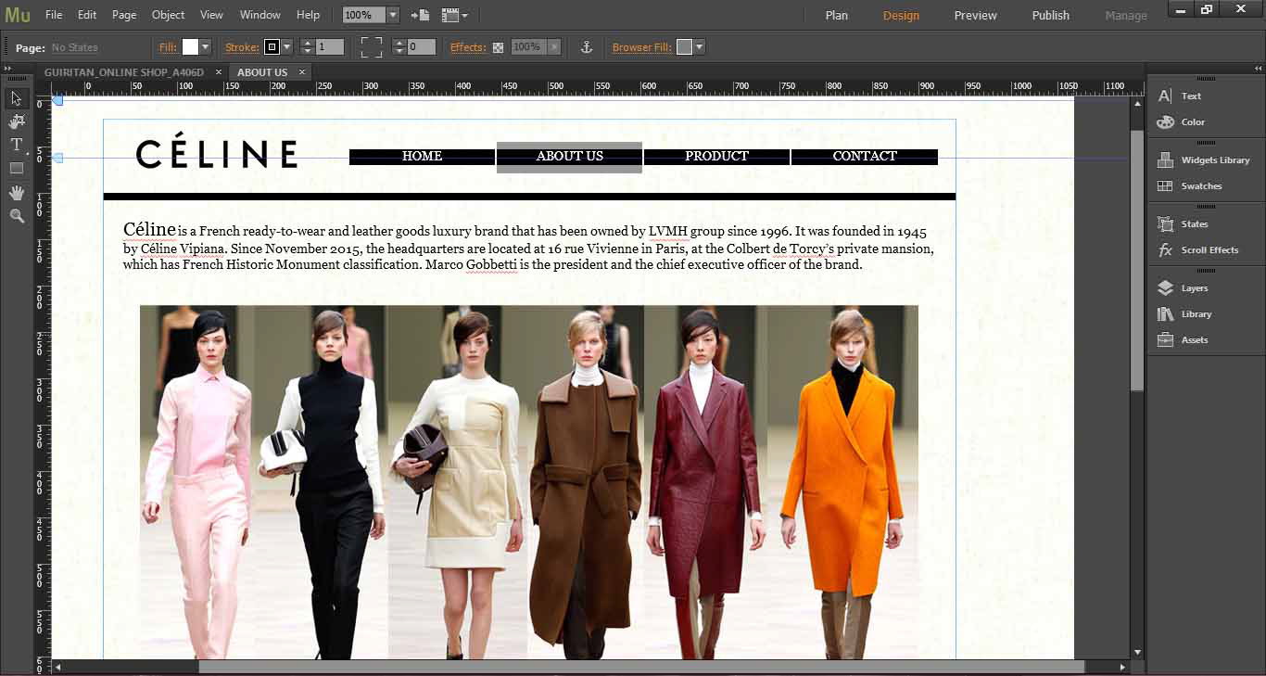Click the Fill label link
Screen dimensions: 1266x676
tap(168, 47)
